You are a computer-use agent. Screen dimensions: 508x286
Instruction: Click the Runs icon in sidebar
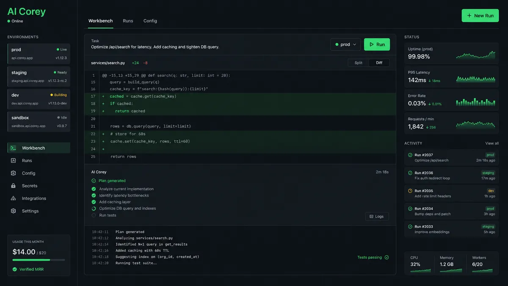[x=13, y=161]
